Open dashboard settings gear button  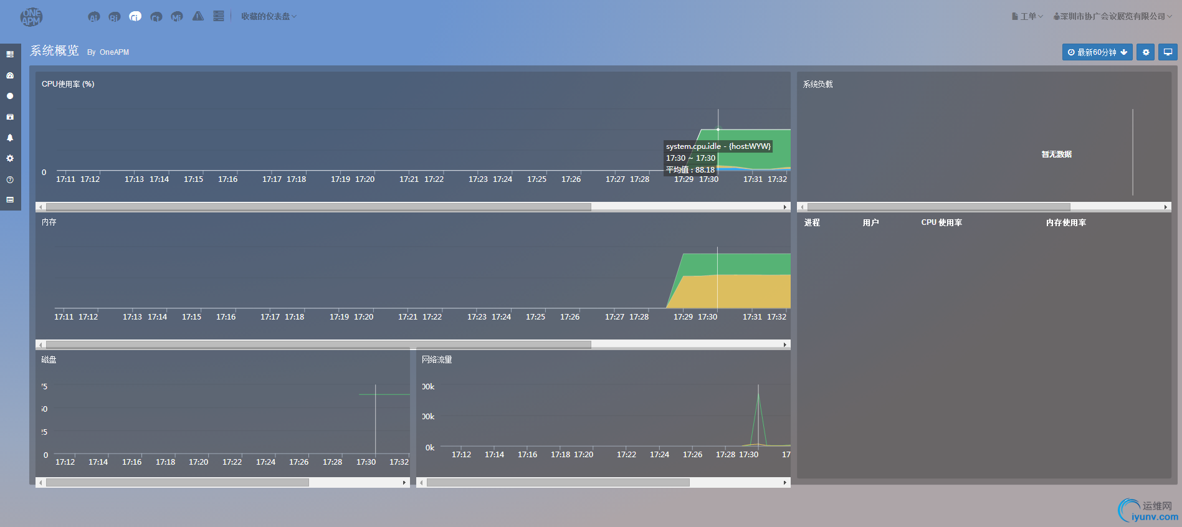(x=1146, y=52)
